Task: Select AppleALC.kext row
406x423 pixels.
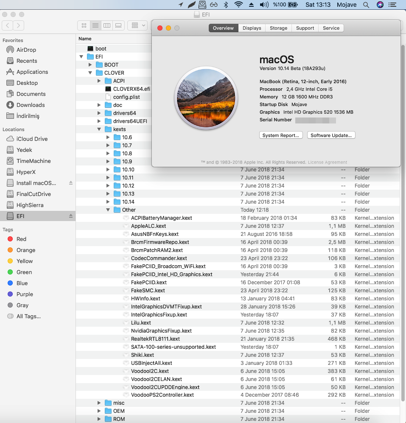Action: pyautogui.click(x=238, y=226)
